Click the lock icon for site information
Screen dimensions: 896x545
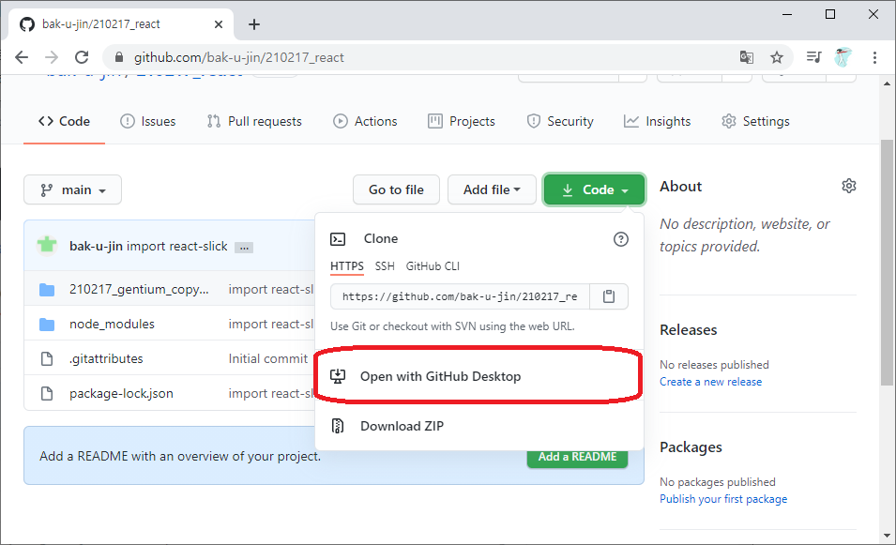pos(119,57)
